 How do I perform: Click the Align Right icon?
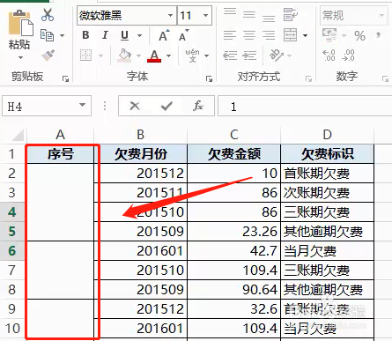[x=269, y=35]
